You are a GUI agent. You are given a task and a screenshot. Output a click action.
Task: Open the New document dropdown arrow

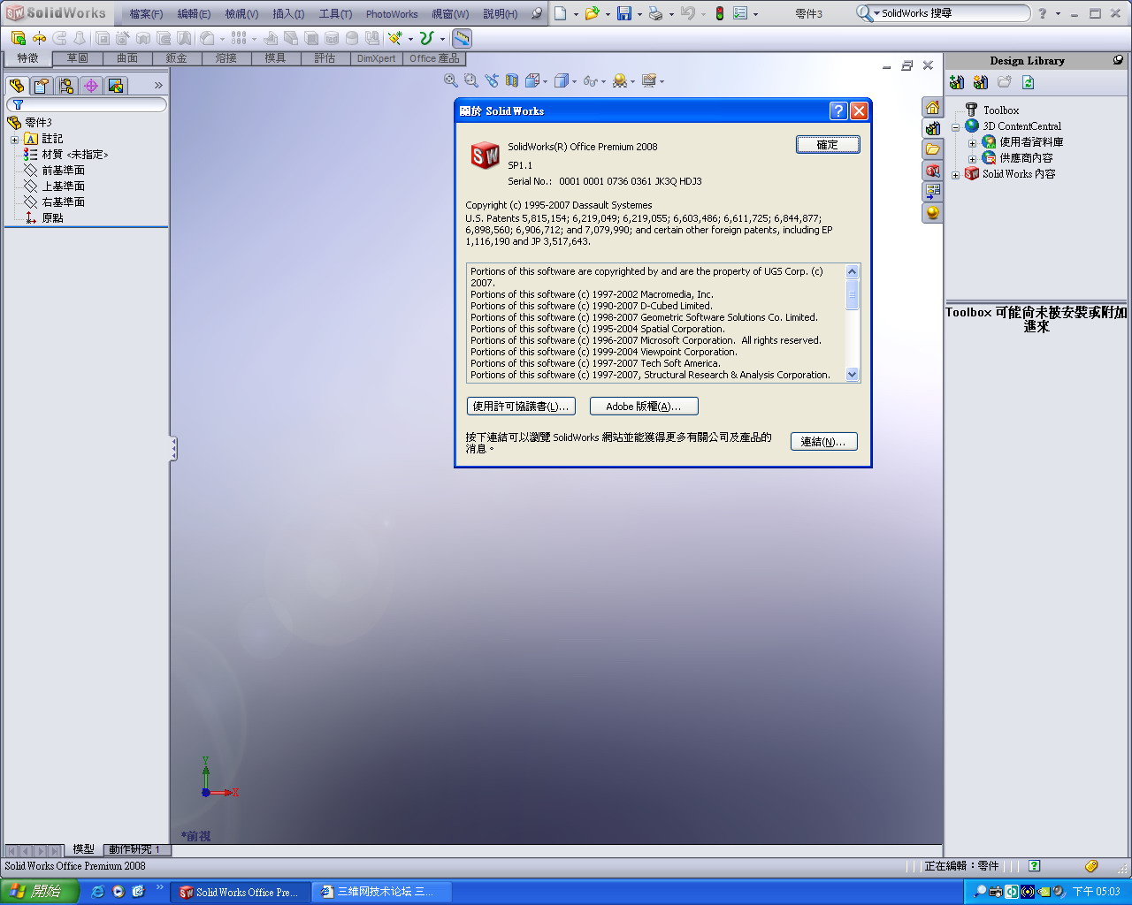click(576, 14)
